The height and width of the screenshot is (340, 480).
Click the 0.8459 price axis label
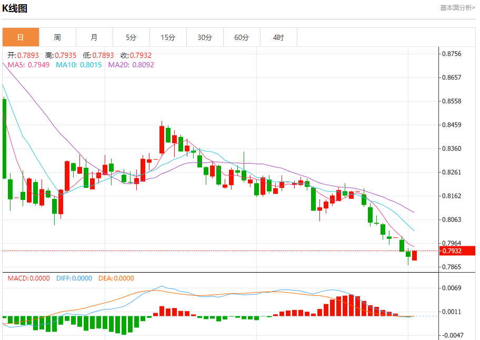click(452, 125)
